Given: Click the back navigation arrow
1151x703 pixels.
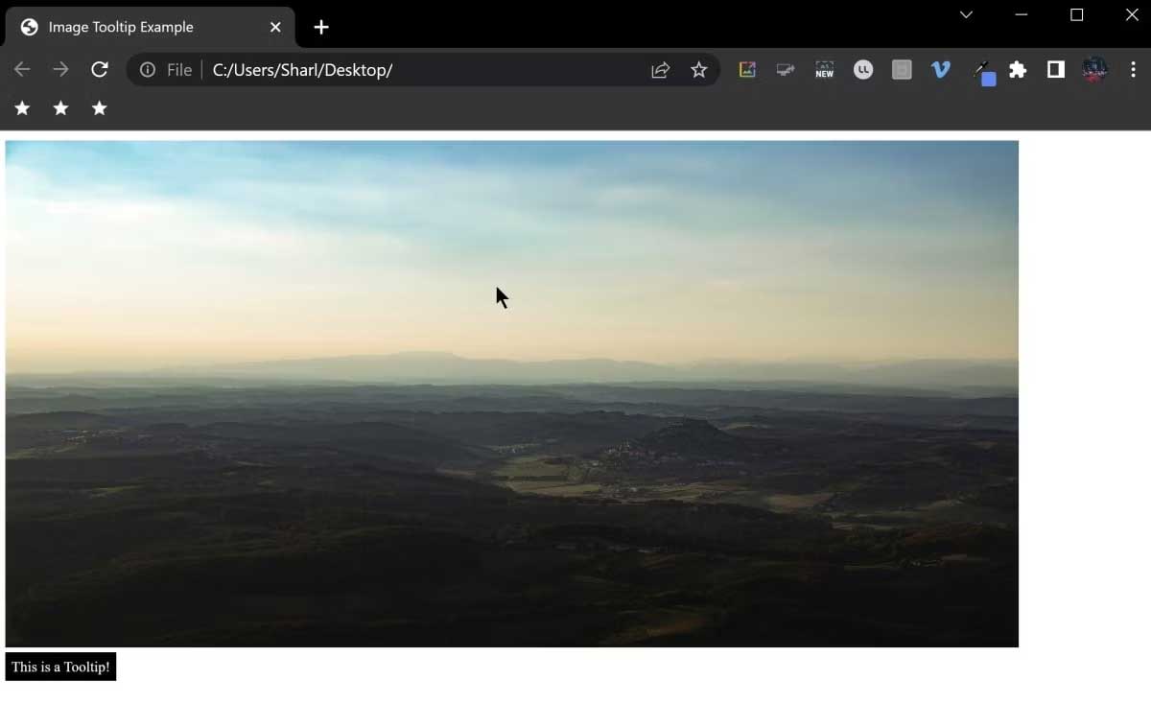Looking at the screenshot, I should (22, 69).
